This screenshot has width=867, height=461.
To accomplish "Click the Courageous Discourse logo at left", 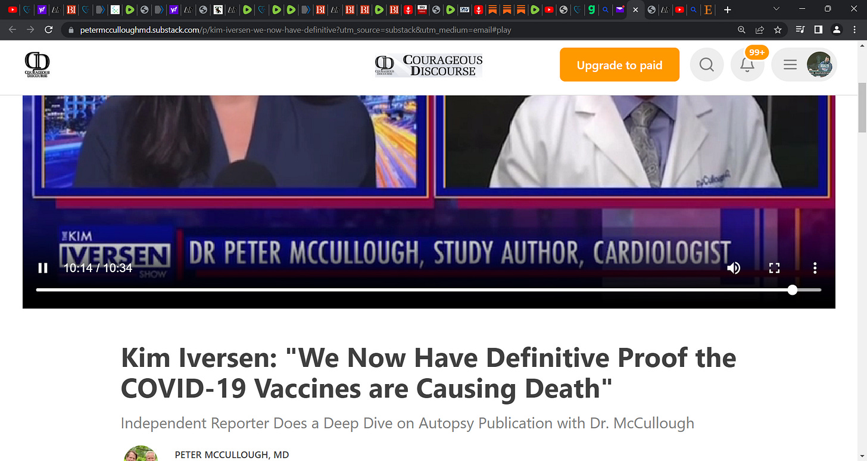I will [x=37, y=65].
